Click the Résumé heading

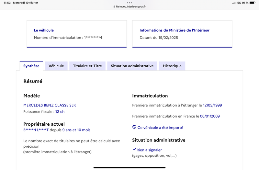click(x=33, y=81)
